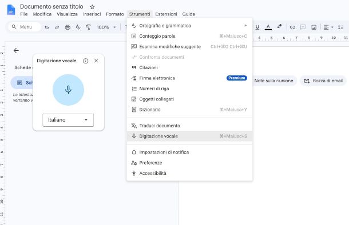Viewport: 349px width, 225px height.
Task: Click the insert image icon
Action: 314,27
